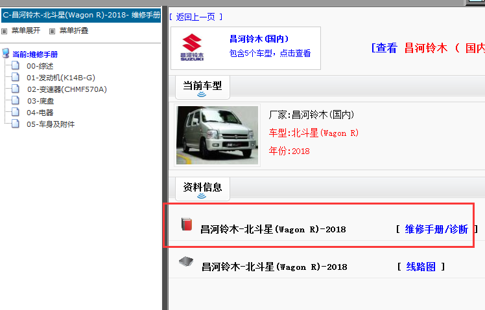The height and width of the screenshot is (310, 485).
Task: Select the 03-底盘 chapter
Action: (40, 101)
